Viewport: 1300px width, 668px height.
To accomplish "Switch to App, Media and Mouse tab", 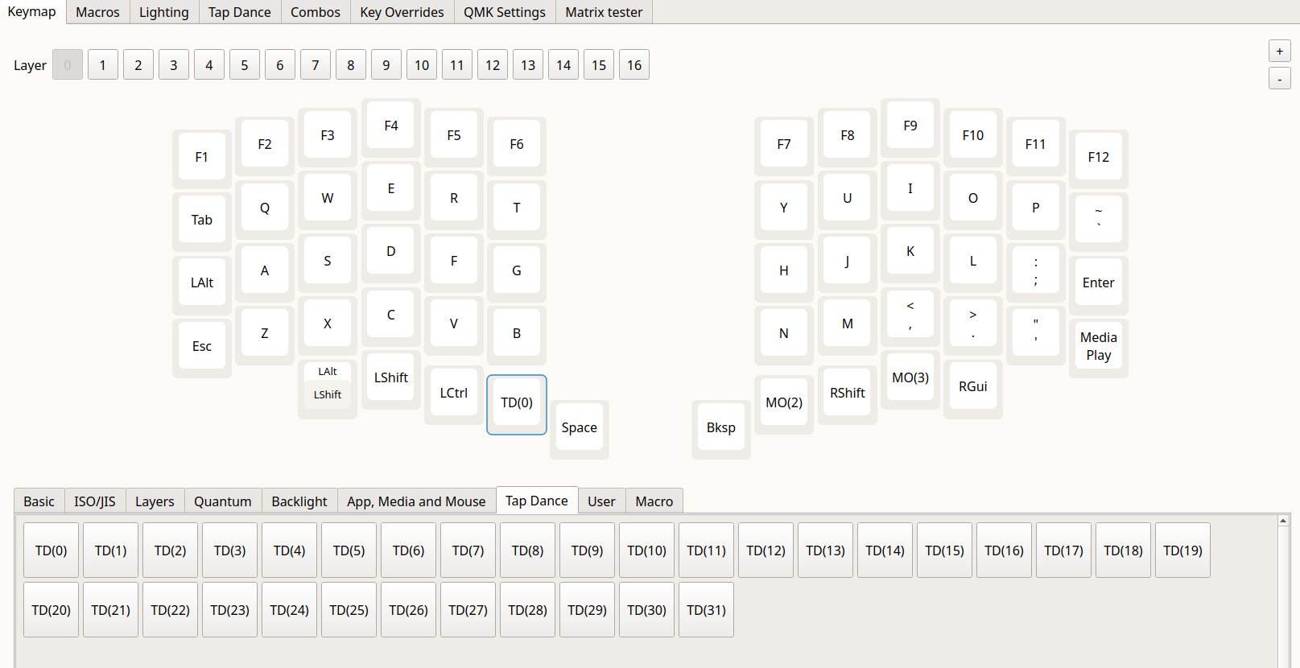I will pyautogui.click(x=416, y=501).
